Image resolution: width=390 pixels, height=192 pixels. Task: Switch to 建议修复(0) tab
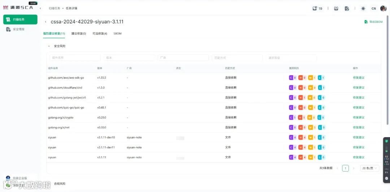[79, 33]
